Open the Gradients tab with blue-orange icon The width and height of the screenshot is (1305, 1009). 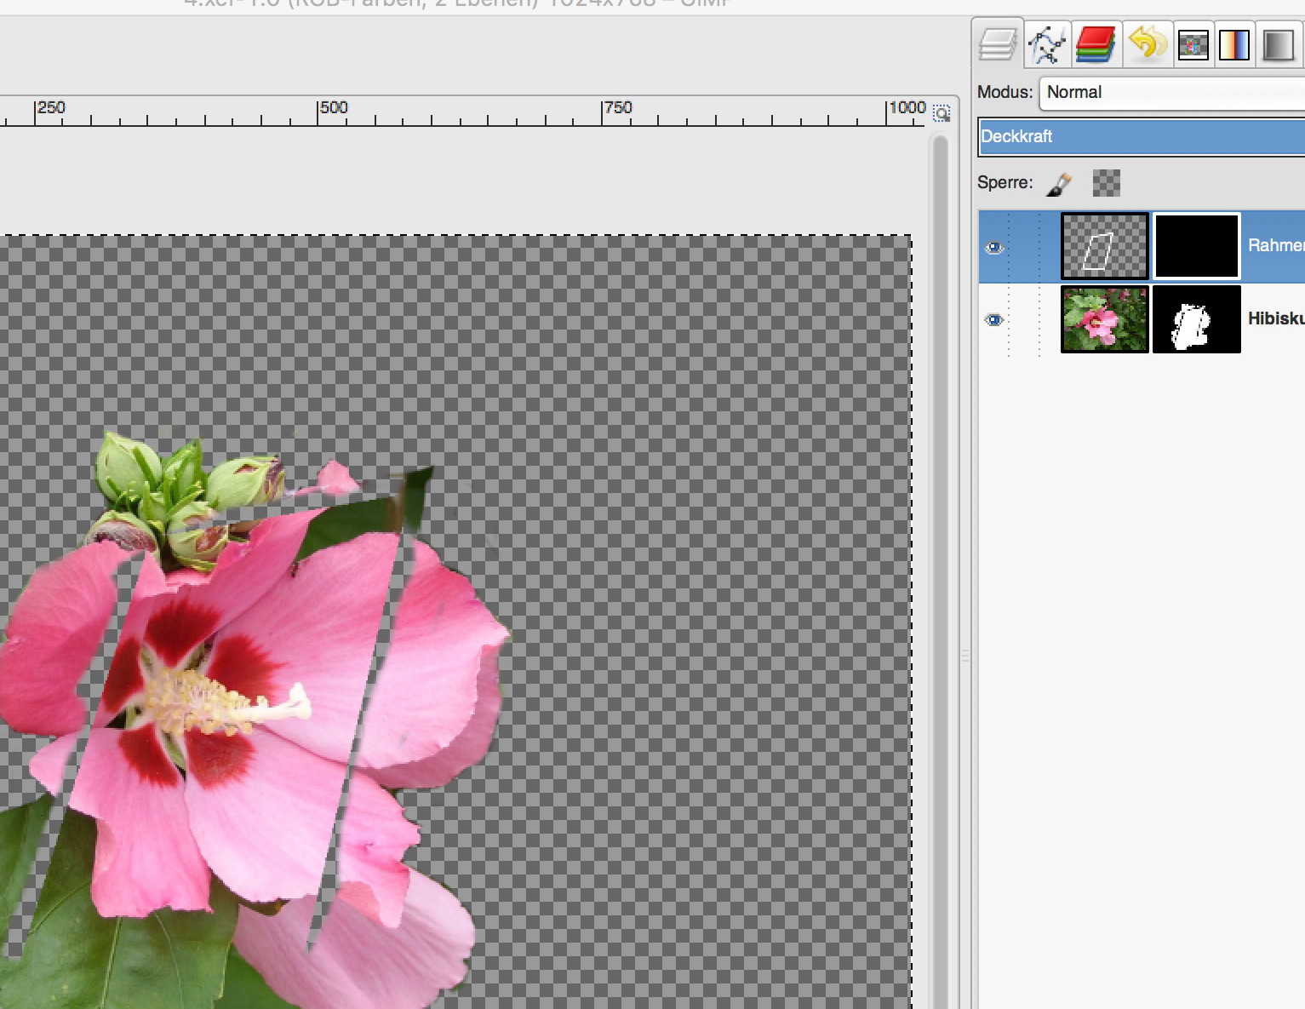pyautogui.click(x=1233, y=45)
